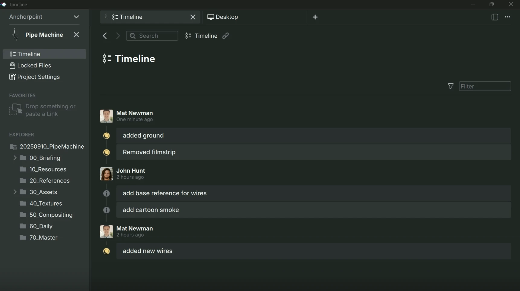Image resolution: width=520 pixels, height=291 pixels.
Task: Open the 60_Daily folder
Action: tap(41, 226)
